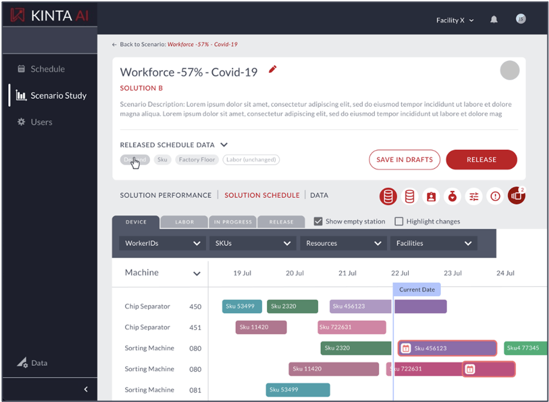This screenshot has height=402, width=549.
Task: Select Sku 11420 bar on Chip Separator 451
Action: pos(261,327)
